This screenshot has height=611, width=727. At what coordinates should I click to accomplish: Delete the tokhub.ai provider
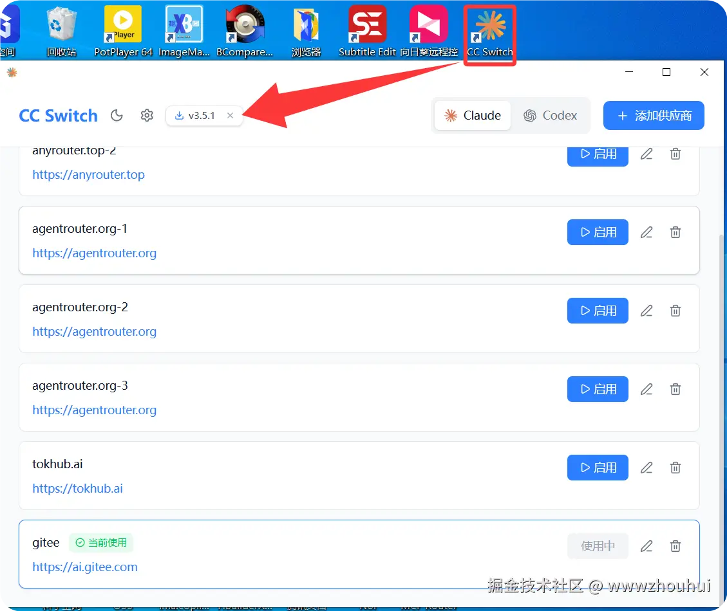pyautogui.click(x=675, y=468)
